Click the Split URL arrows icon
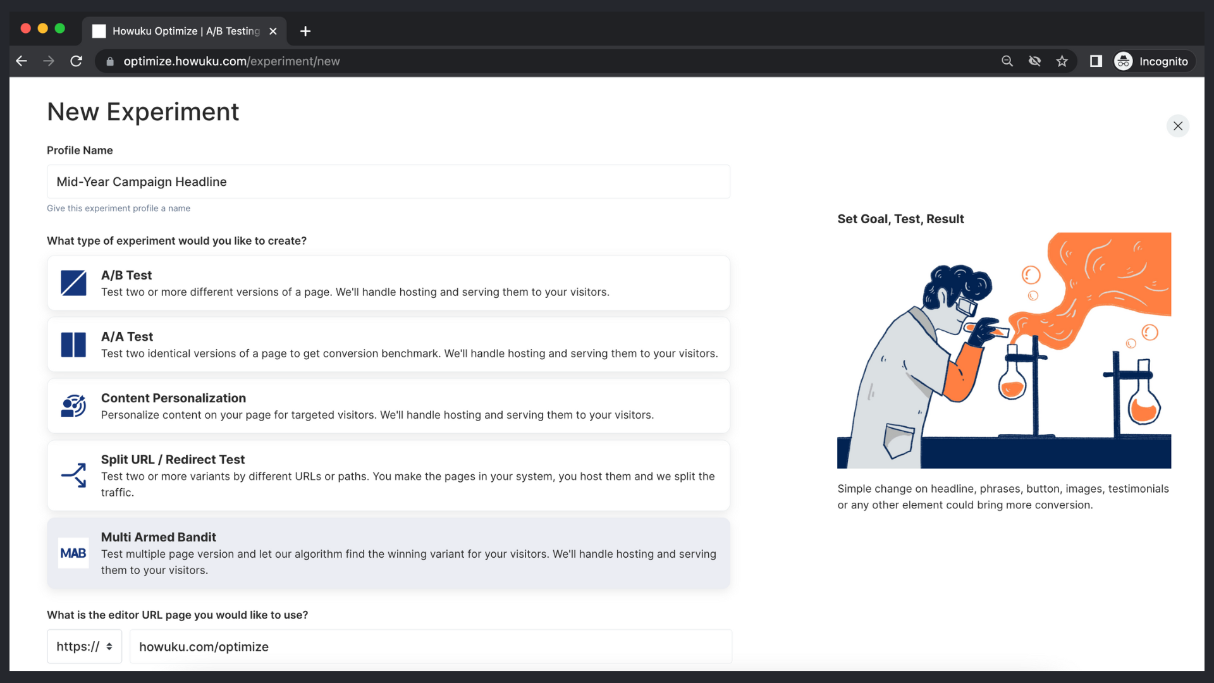This screenshot has width=1214, height=683. [x=73, y=476]
